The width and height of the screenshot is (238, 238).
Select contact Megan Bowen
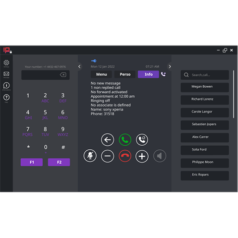coord(205,87)
